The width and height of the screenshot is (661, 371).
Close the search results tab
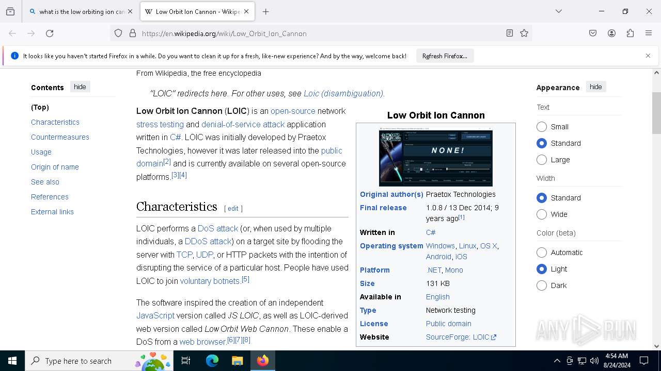point(130,11)
